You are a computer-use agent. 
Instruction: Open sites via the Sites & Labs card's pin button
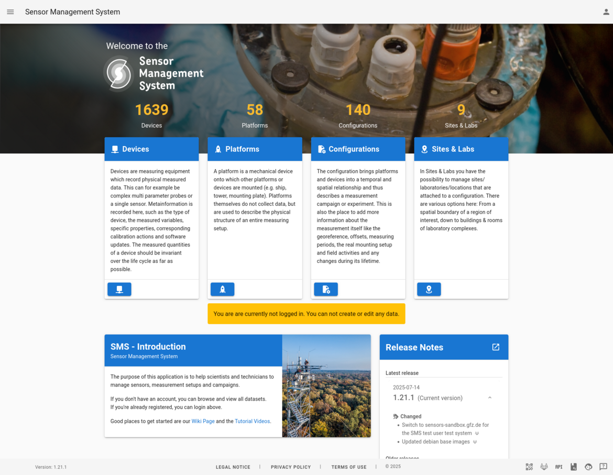429,289
